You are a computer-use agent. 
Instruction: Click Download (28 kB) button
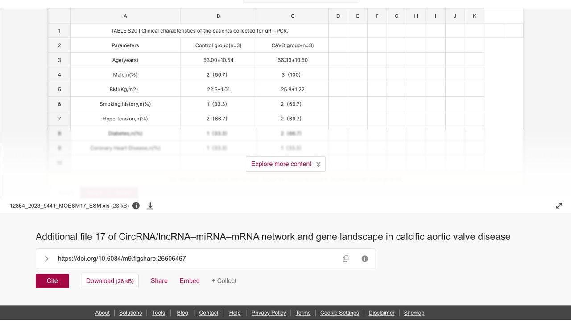[110, 281]
